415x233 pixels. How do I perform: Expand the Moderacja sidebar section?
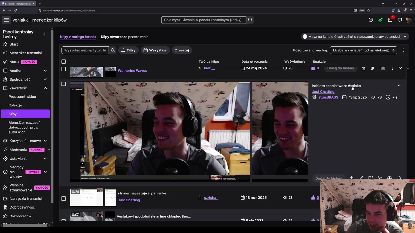[49, 150]
